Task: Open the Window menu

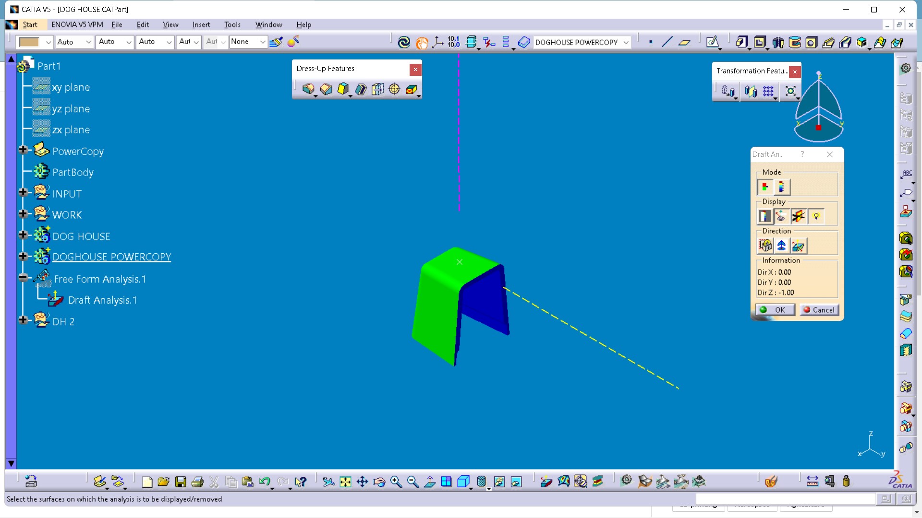Action: 269,24
